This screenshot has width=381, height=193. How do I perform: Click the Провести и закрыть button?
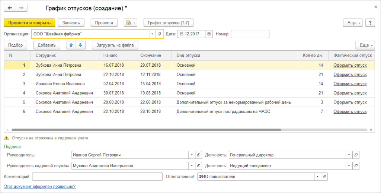pos(29,23)
